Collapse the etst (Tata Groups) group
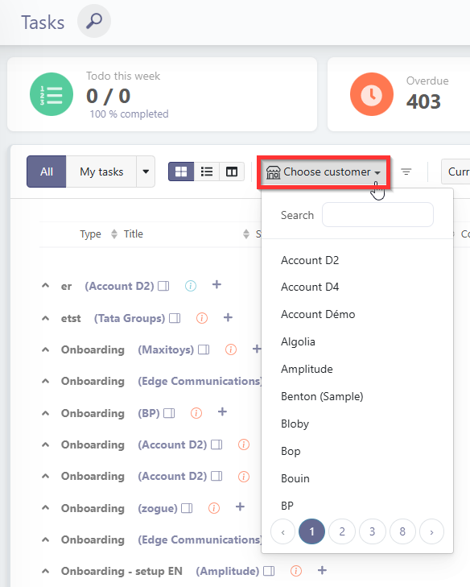470x587 pixels. point(45,318)
